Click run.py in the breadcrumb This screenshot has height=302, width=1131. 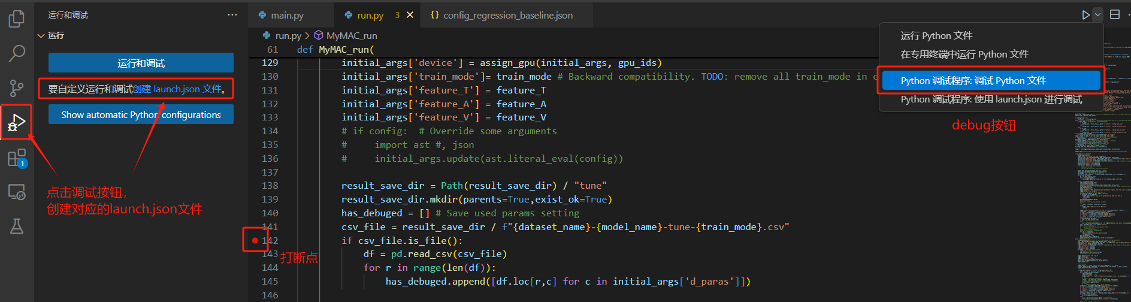(x=288, y=36)
